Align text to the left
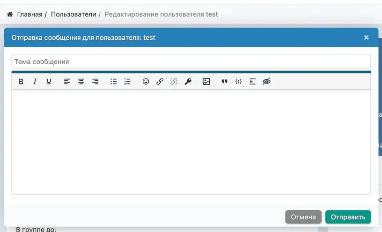 coord(67,81)
